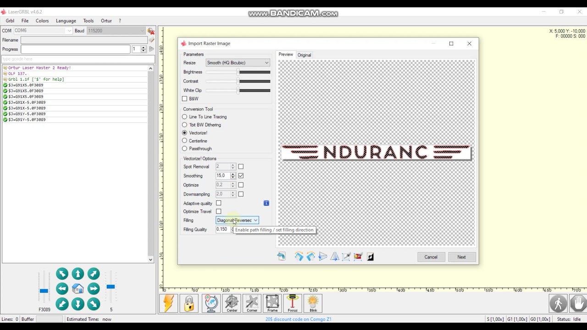Click the jog up-left arrow button
The width and height of the screenshot is (587, 330).
coord(62,274)
